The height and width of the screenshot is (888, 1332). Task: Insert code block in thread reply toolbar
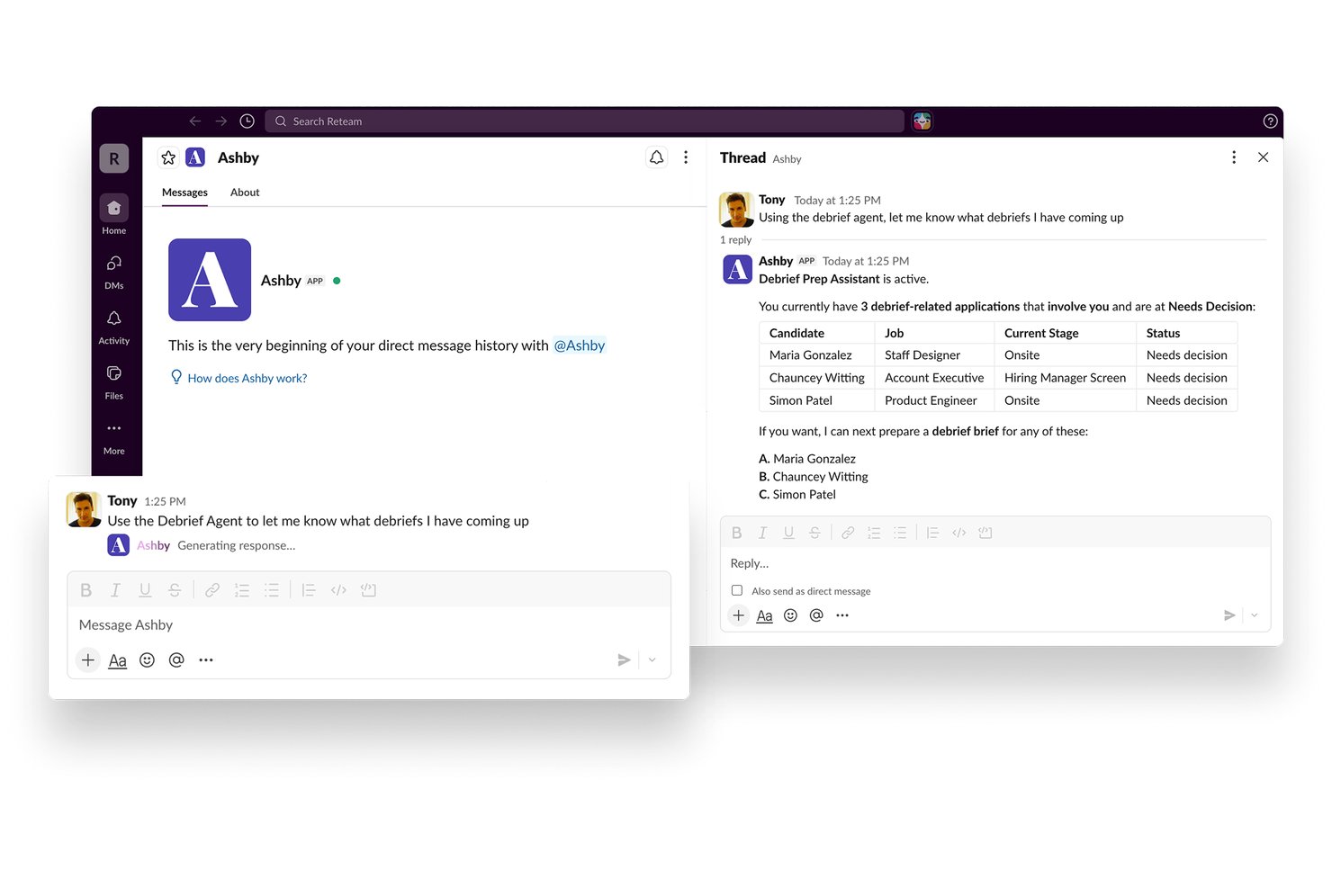pyautogui.click(x=985, y=533)
